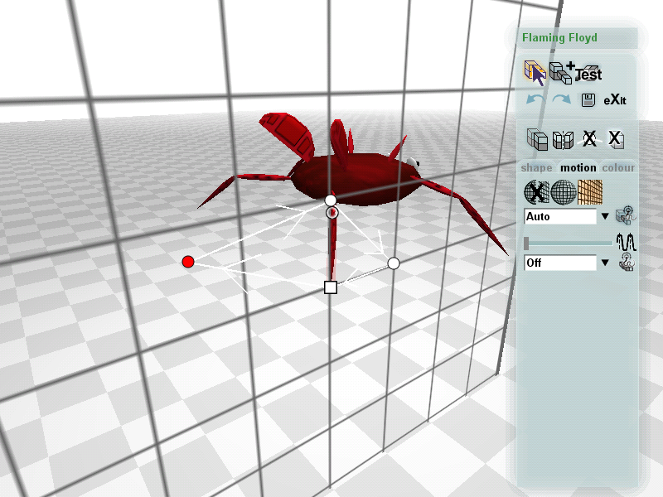This screenshot has height=497, width=663.
Task: Select the red circular handle in viewport
Action: click(x=188, y=262)
